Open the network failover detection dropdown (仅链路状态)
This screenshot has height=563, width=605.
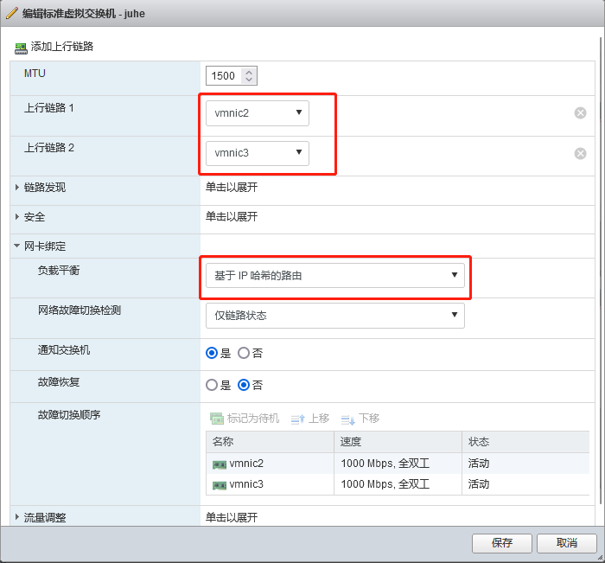335,316
